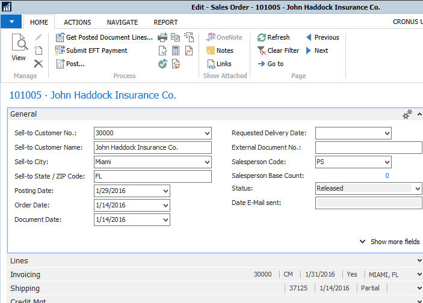Click the Clear Filter icon

click(262, 50)
